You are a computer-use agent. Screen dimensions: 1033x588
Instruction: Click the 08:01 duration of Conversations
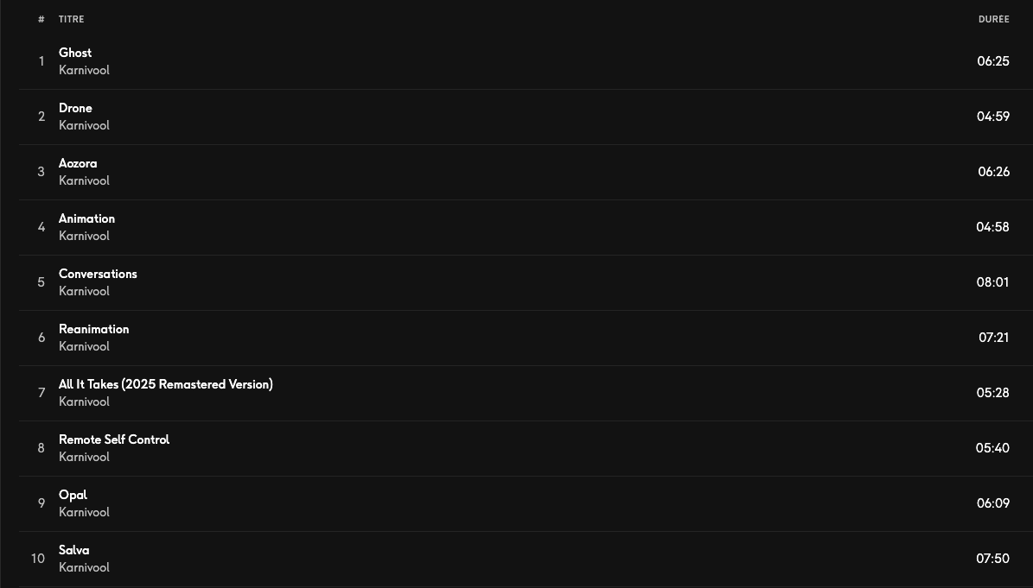pos(992,282)
